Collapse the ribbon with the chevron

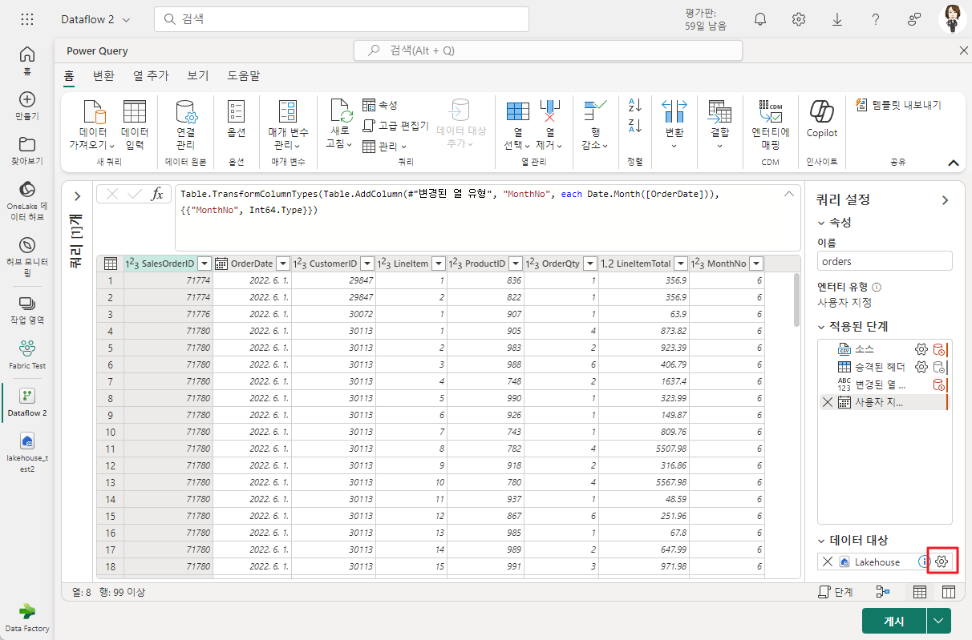[954, 163]
